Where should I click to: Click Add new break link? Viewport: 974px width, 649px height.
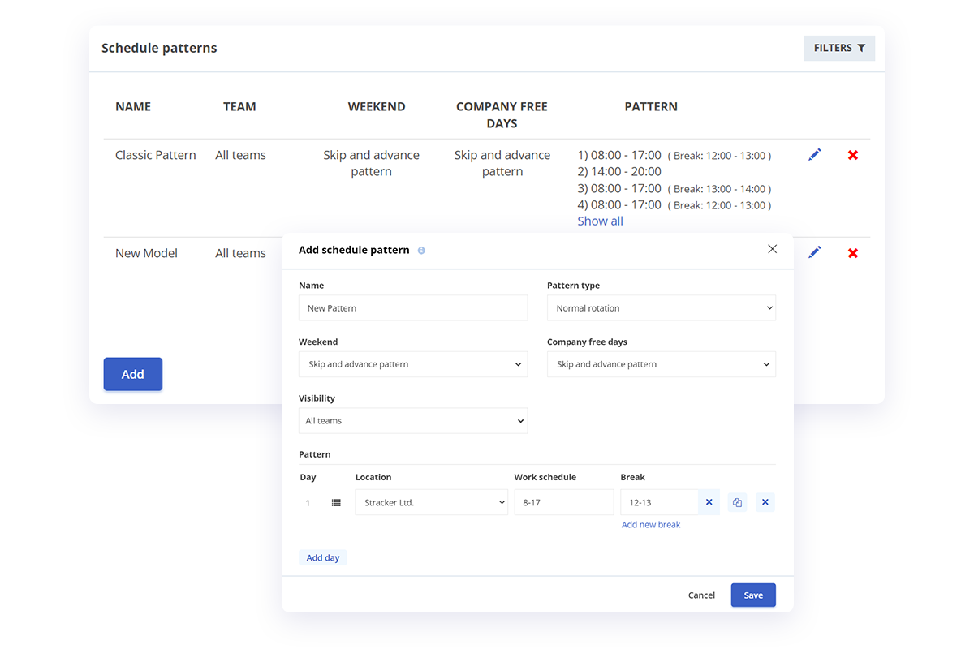(650, 525)
